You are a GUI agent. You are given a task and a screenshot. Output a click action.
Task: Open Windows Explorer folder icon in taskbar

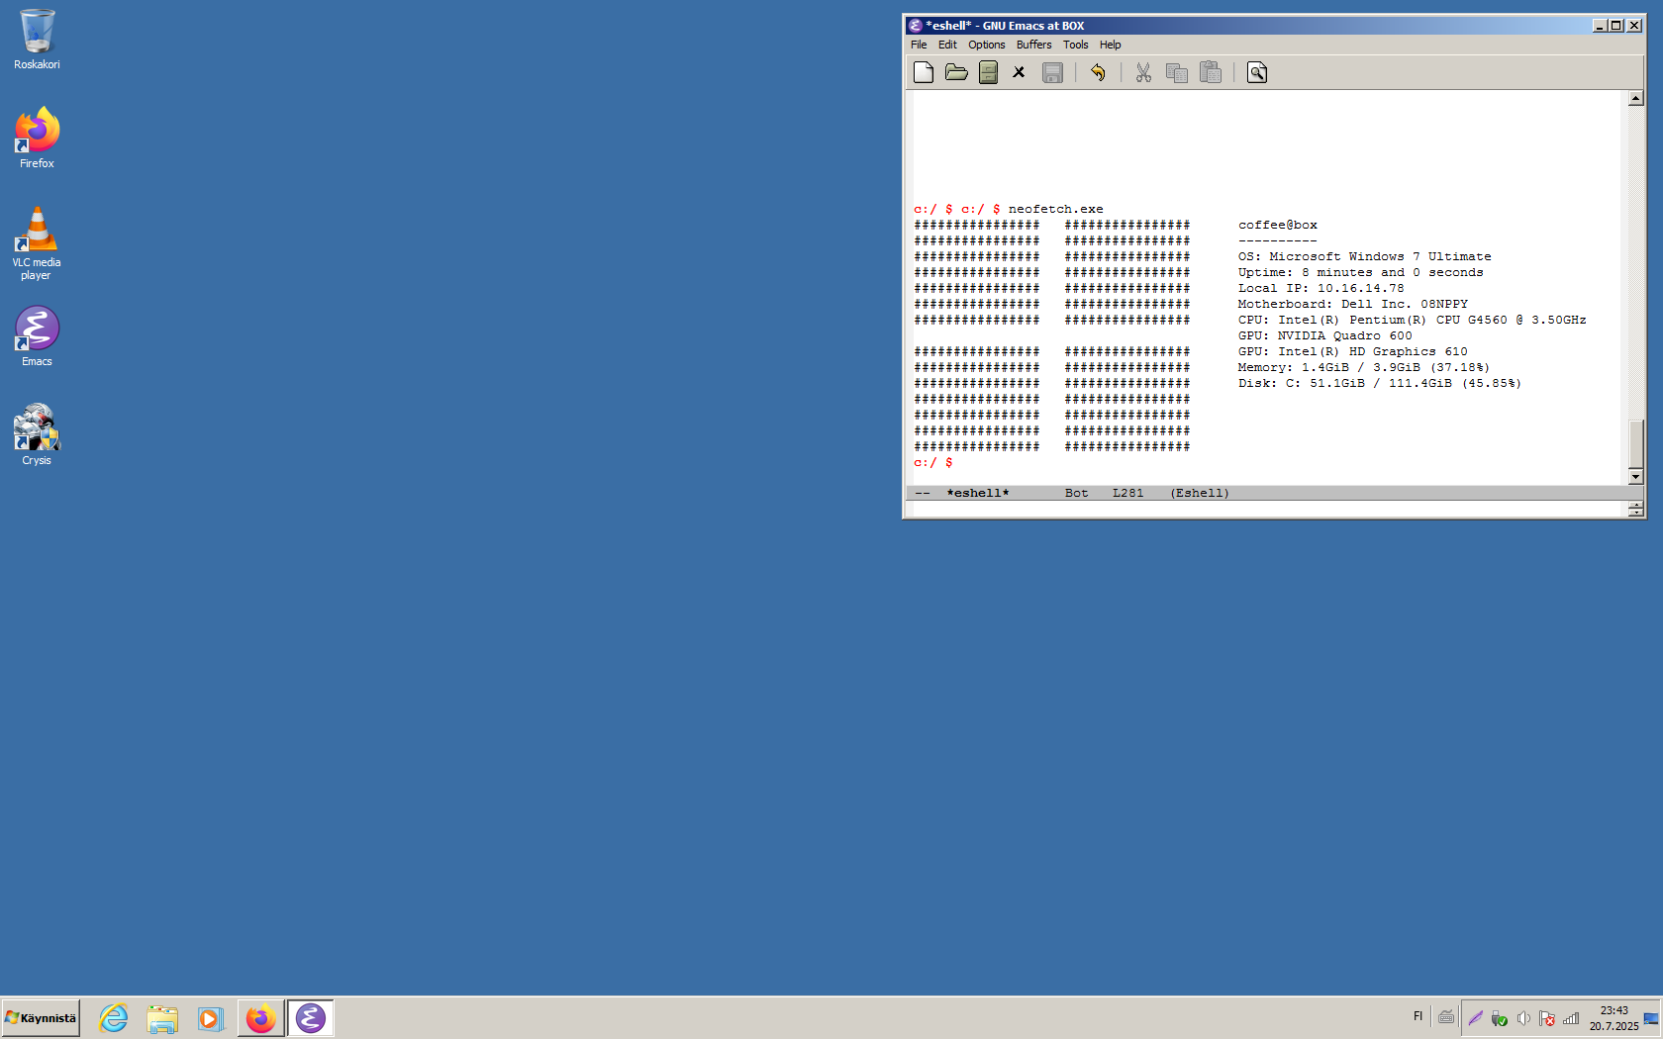[162, 1018]
